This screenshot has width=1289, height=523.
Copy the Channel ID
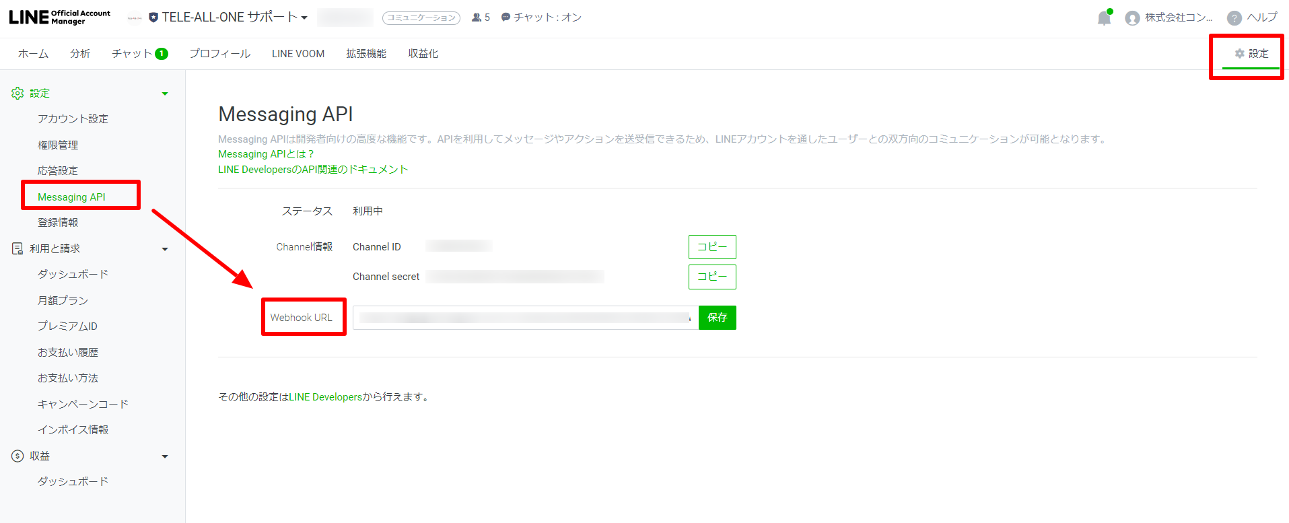[712, 247]
